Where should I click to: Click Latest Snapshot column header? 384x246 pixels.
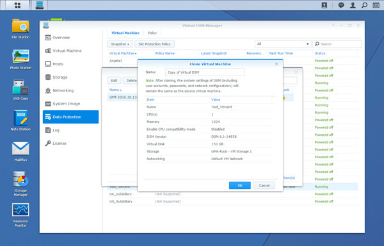221,53
